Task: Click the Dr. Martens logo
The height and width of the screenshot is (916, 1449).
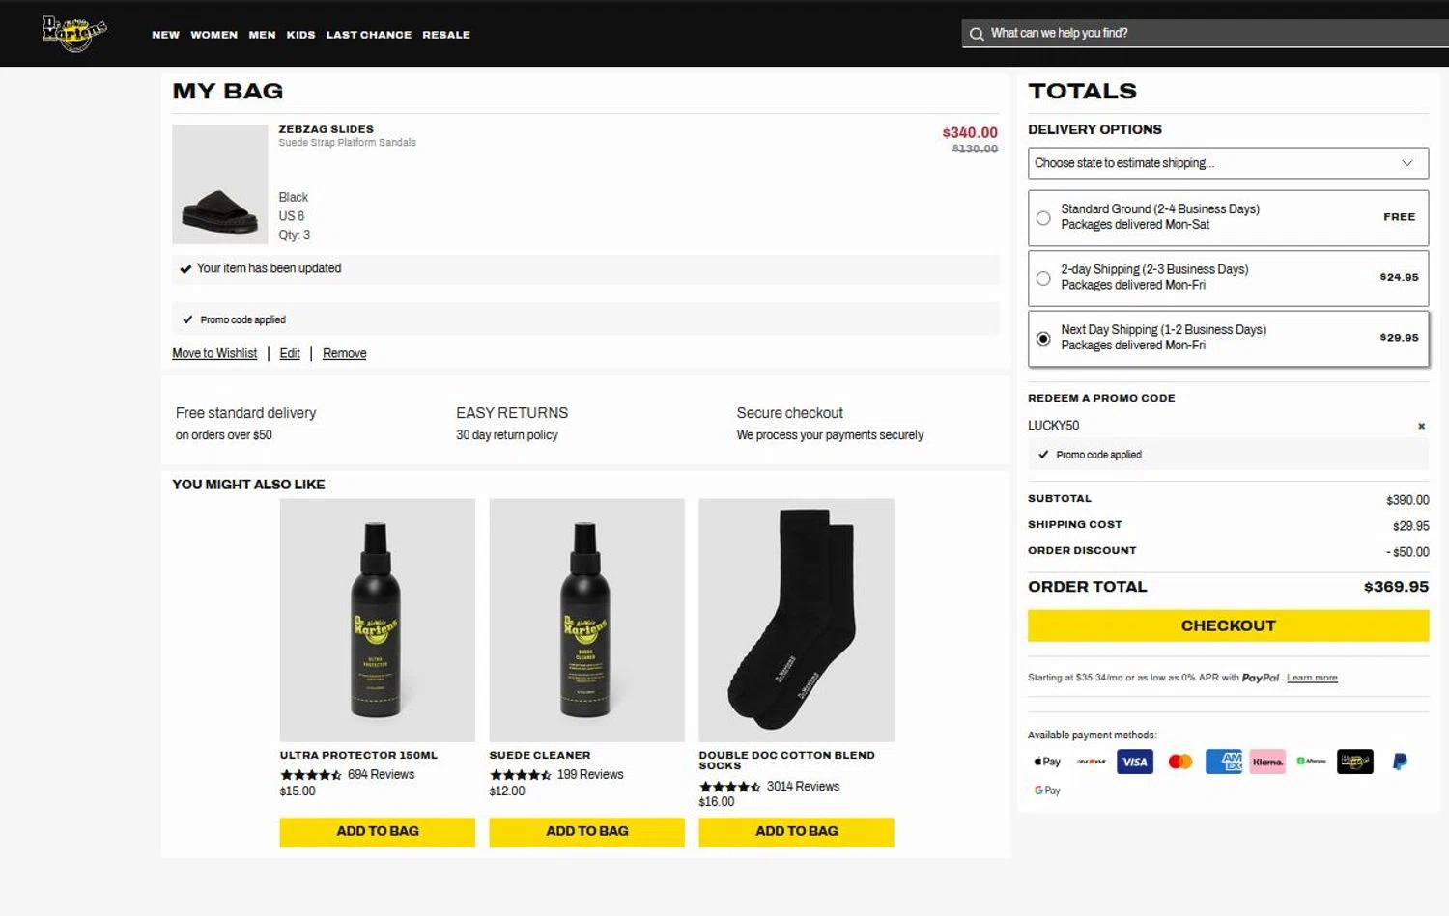Action: coord(74,33)
